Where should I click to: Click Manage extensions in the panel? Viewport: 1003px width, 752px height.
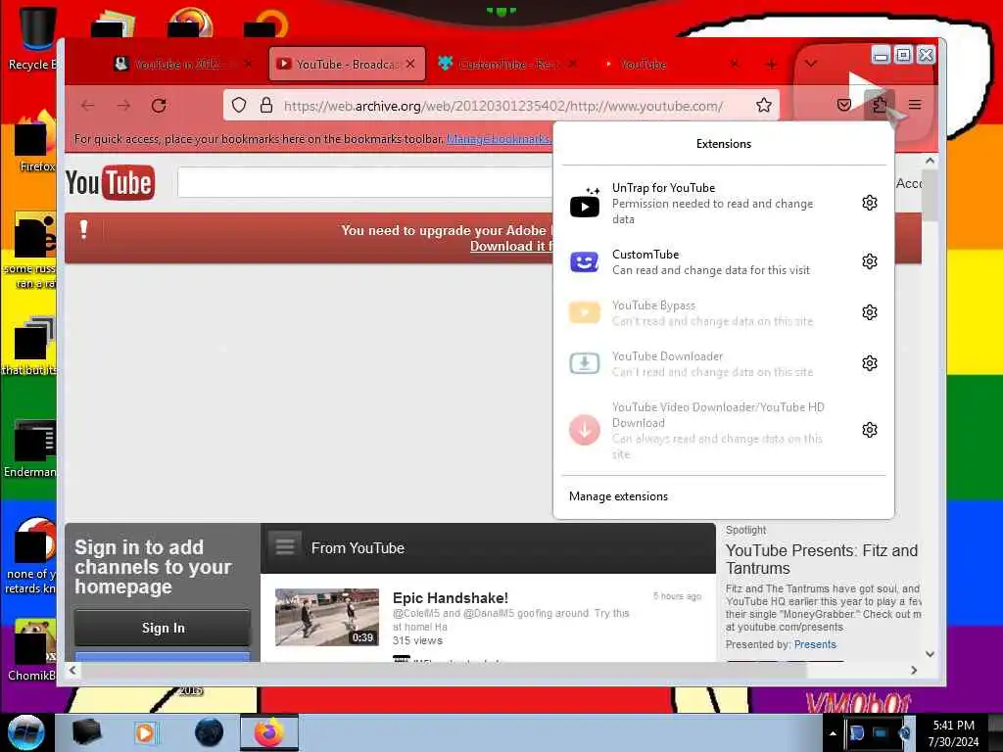619,496
